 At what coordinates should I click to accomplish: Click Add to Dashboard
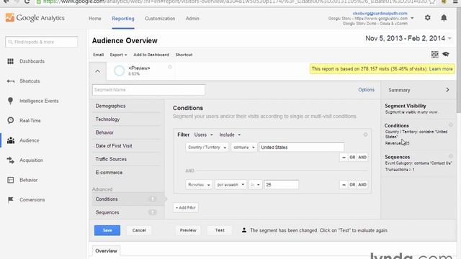[x=151, y=55]
